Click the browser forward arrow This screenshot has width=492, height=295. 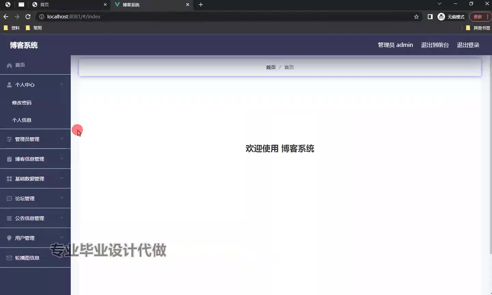coord(17,17)
